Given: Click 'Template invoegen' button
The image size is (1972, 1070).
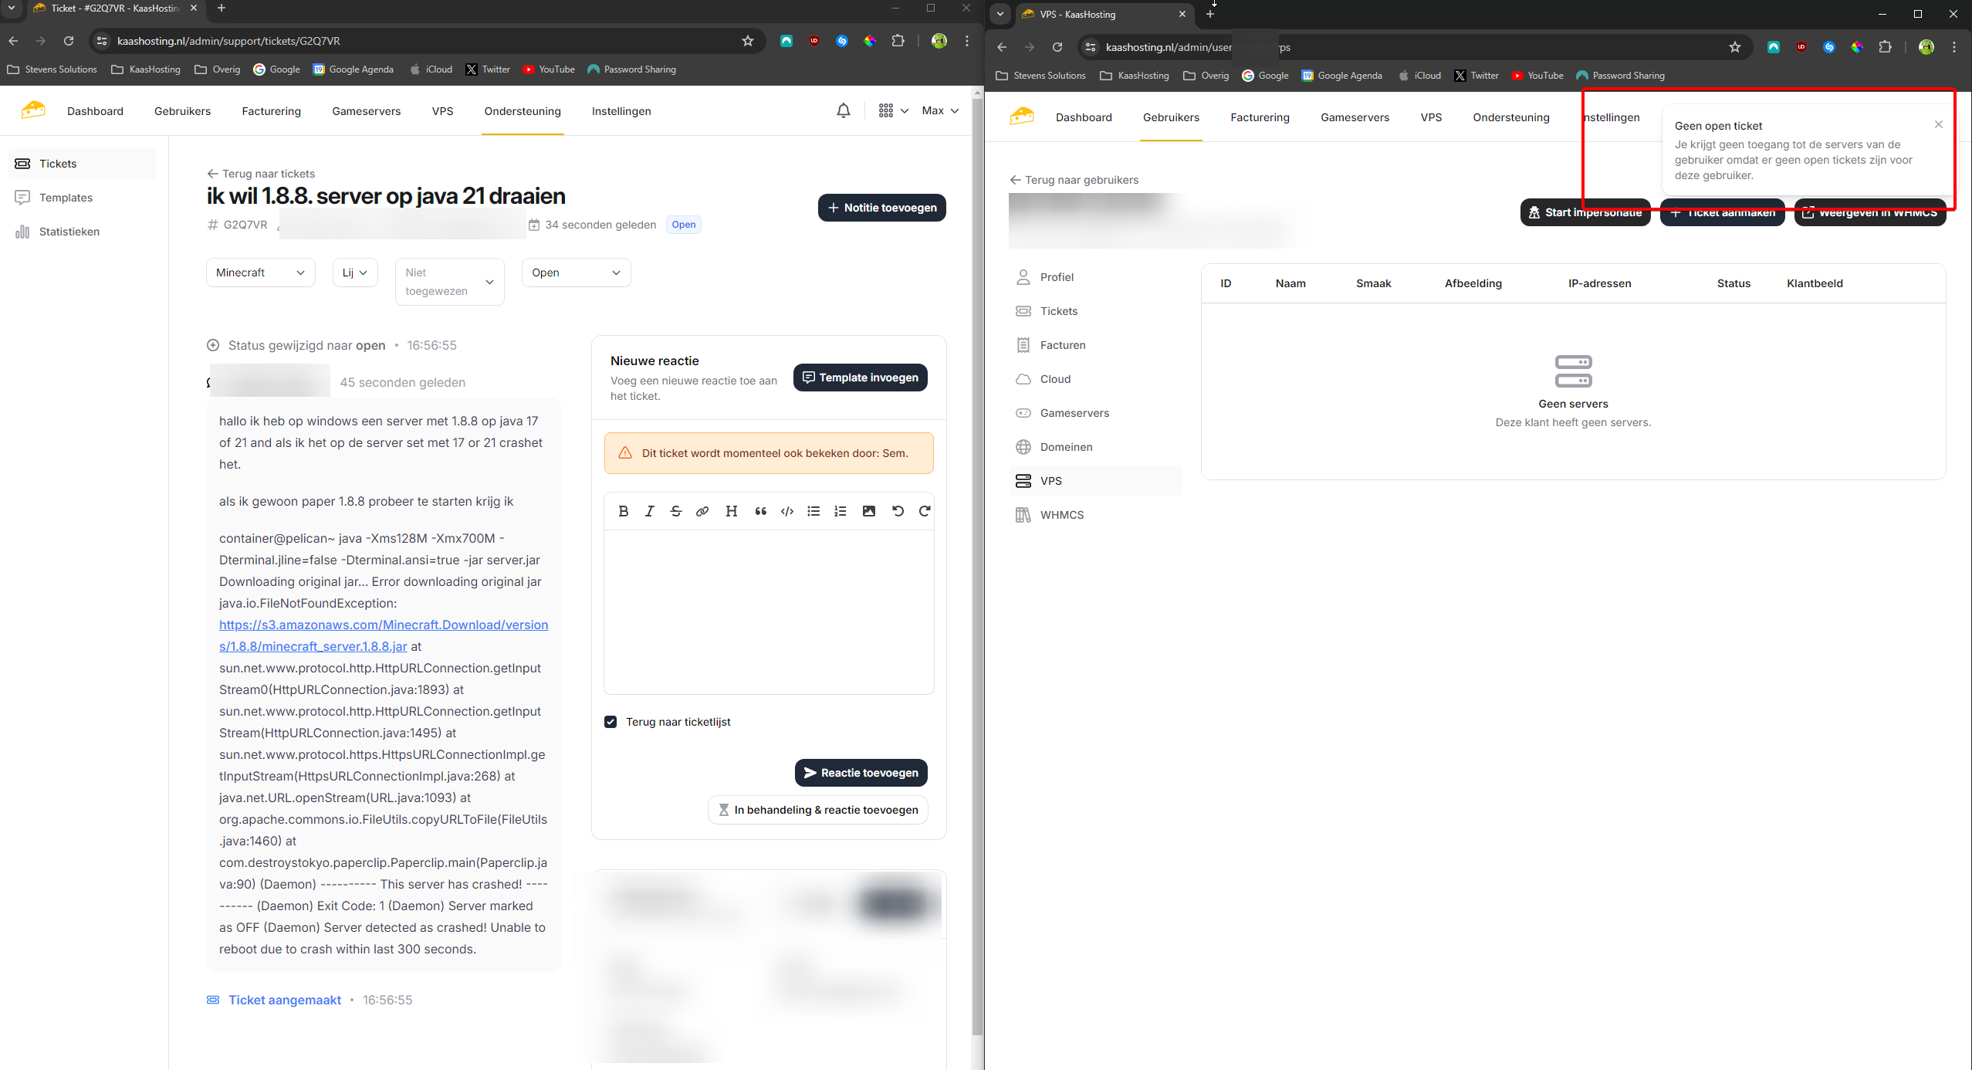Looking at the screenshot, I should tap(860, 378).
